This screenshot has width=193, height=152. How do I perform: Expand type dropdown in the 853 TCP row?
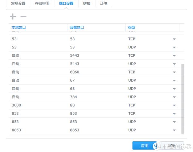pyautogui.click(x=174, y=114)
